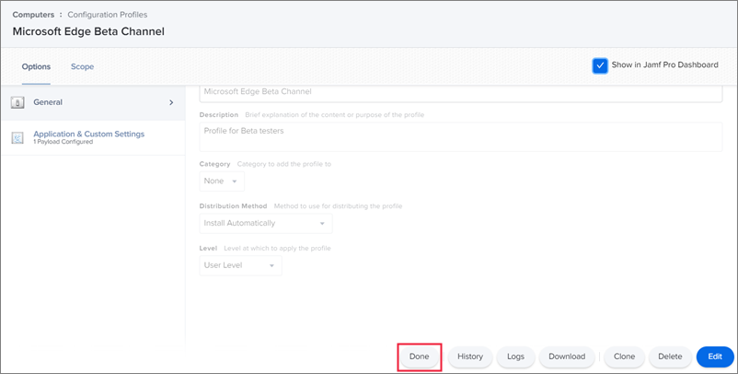738x374 pixels.
Task: Click the Description text field
Action: tap(460, 136)
